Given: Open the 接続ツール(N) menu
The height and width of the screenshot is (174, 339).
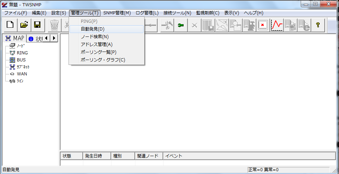Looking at the screenshot, I should (177, 13).
